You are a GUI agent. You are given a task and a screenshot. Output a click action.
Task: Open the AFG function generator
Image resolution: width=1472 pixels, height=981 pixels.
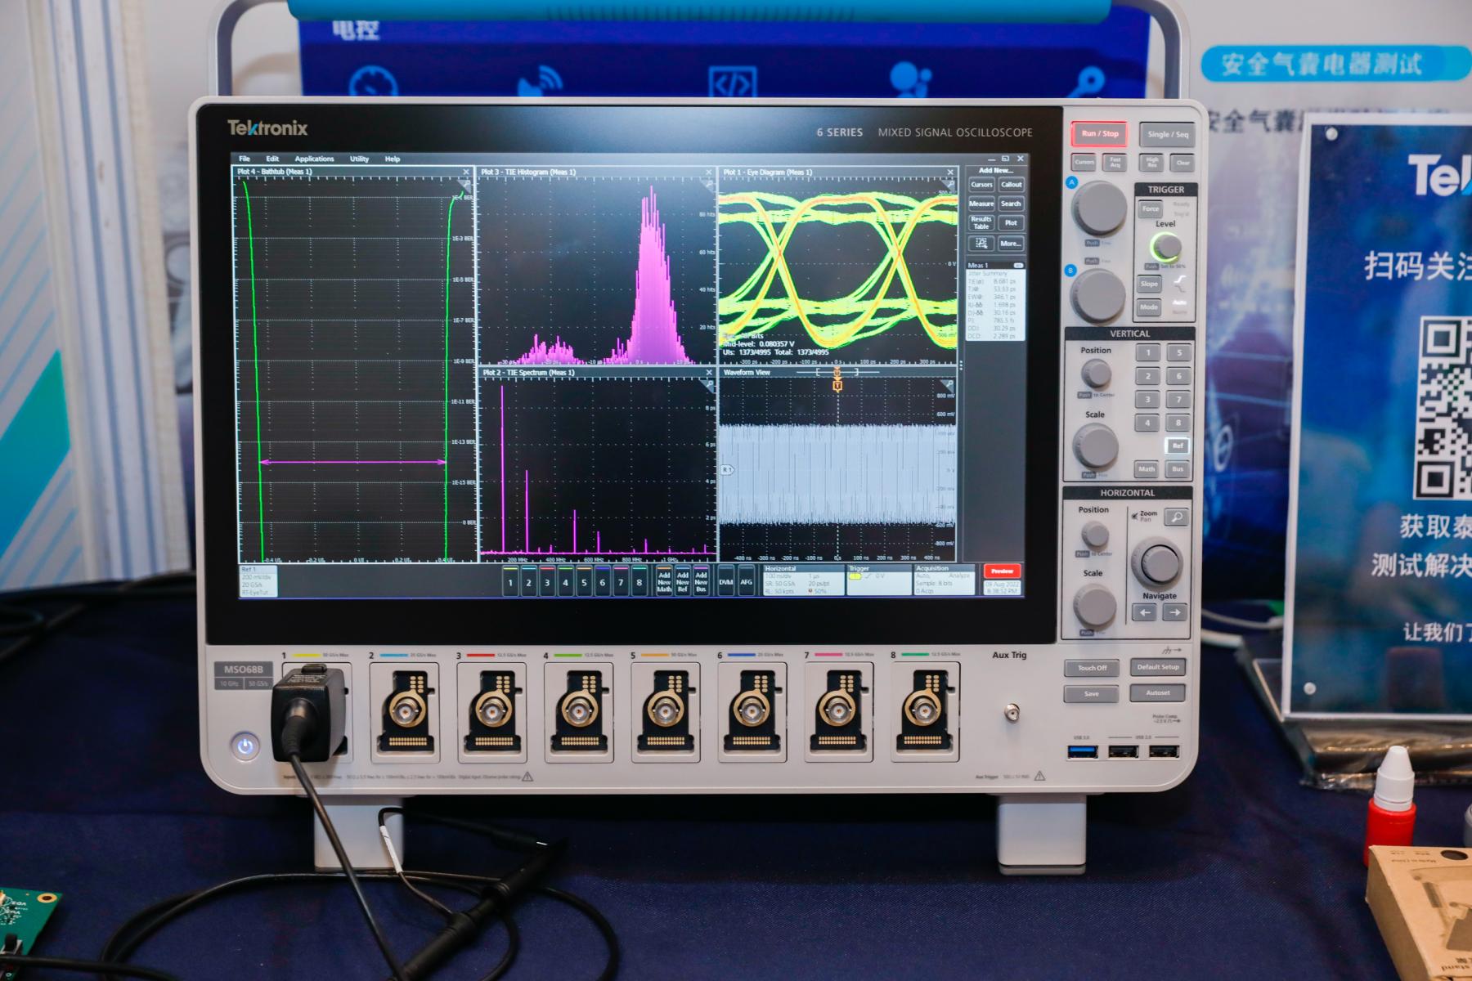click(746, 581)
